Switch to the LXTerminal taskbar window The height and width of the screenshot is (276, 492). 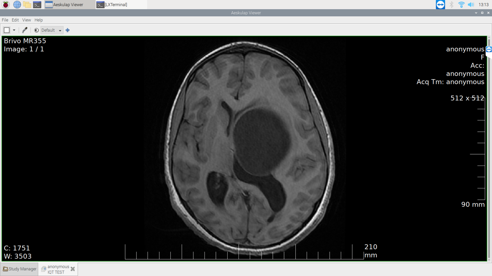pos(112,5)
